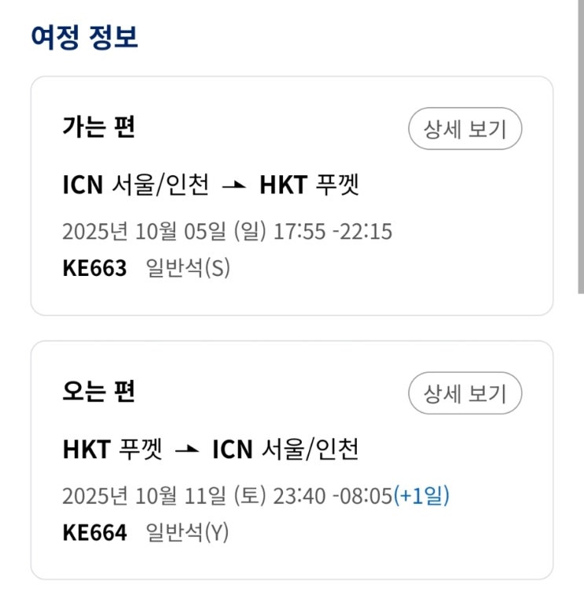
Task: Tap ICN 서울/인천 origin in the outbound card
Action: tap(135, 185)
